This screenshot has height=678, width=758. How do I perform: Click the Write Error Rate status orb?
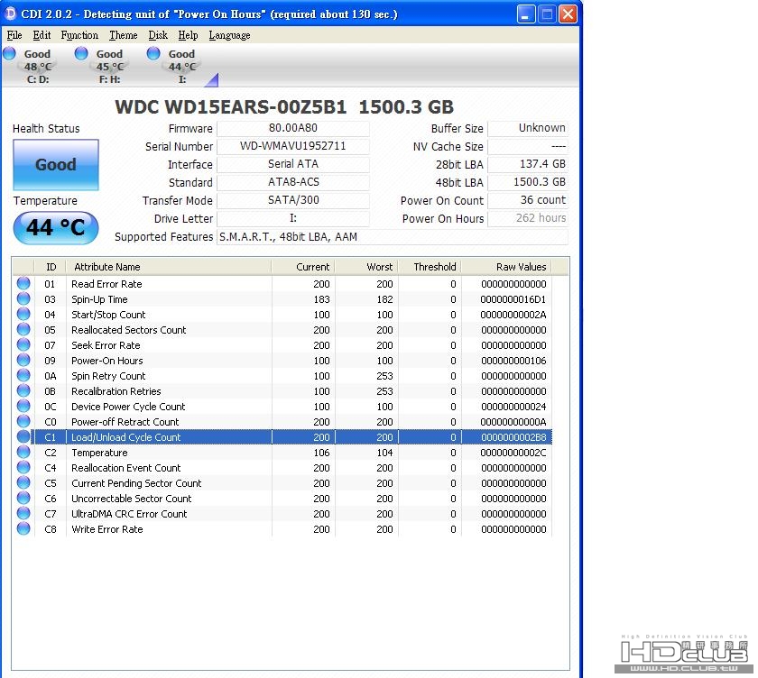23,528
